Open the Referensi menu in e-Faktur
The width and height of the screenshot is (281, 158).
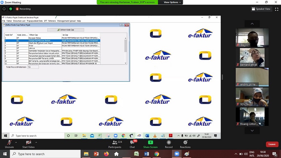[x=52, y=21]
